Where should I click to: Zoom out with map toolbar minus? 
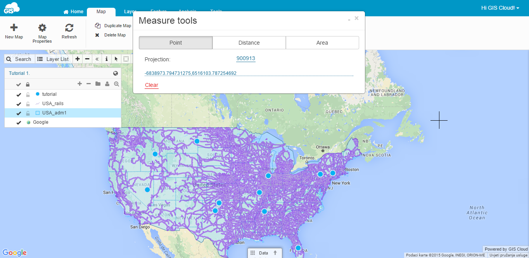point(87,59)
